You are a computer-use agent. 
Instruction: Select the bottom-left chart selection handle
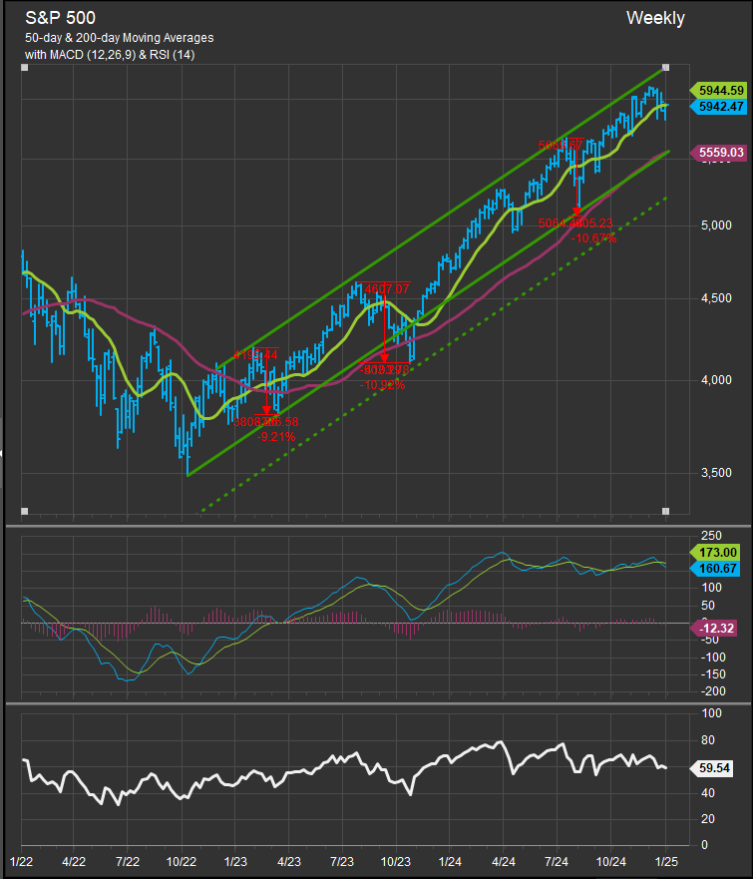point(24,511)
